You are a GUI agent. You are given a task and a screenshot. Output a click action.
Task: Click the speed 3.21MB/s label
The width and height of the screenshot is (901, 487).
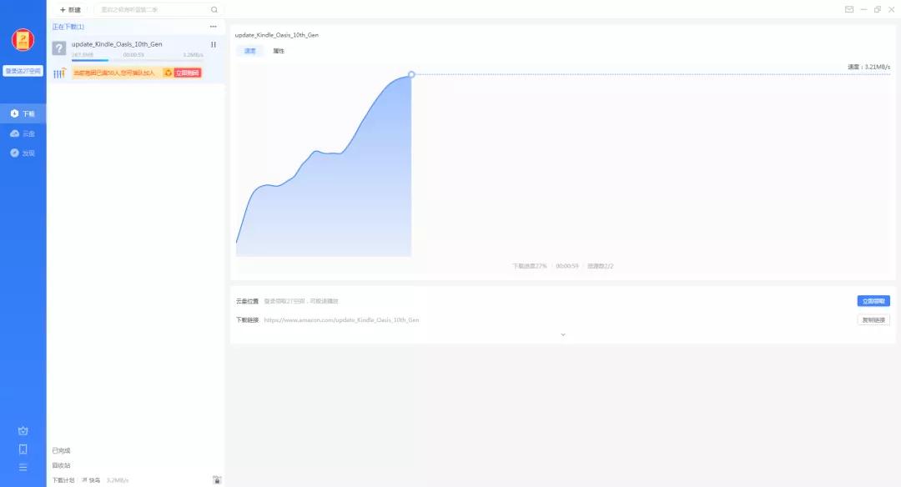(868, 68)
